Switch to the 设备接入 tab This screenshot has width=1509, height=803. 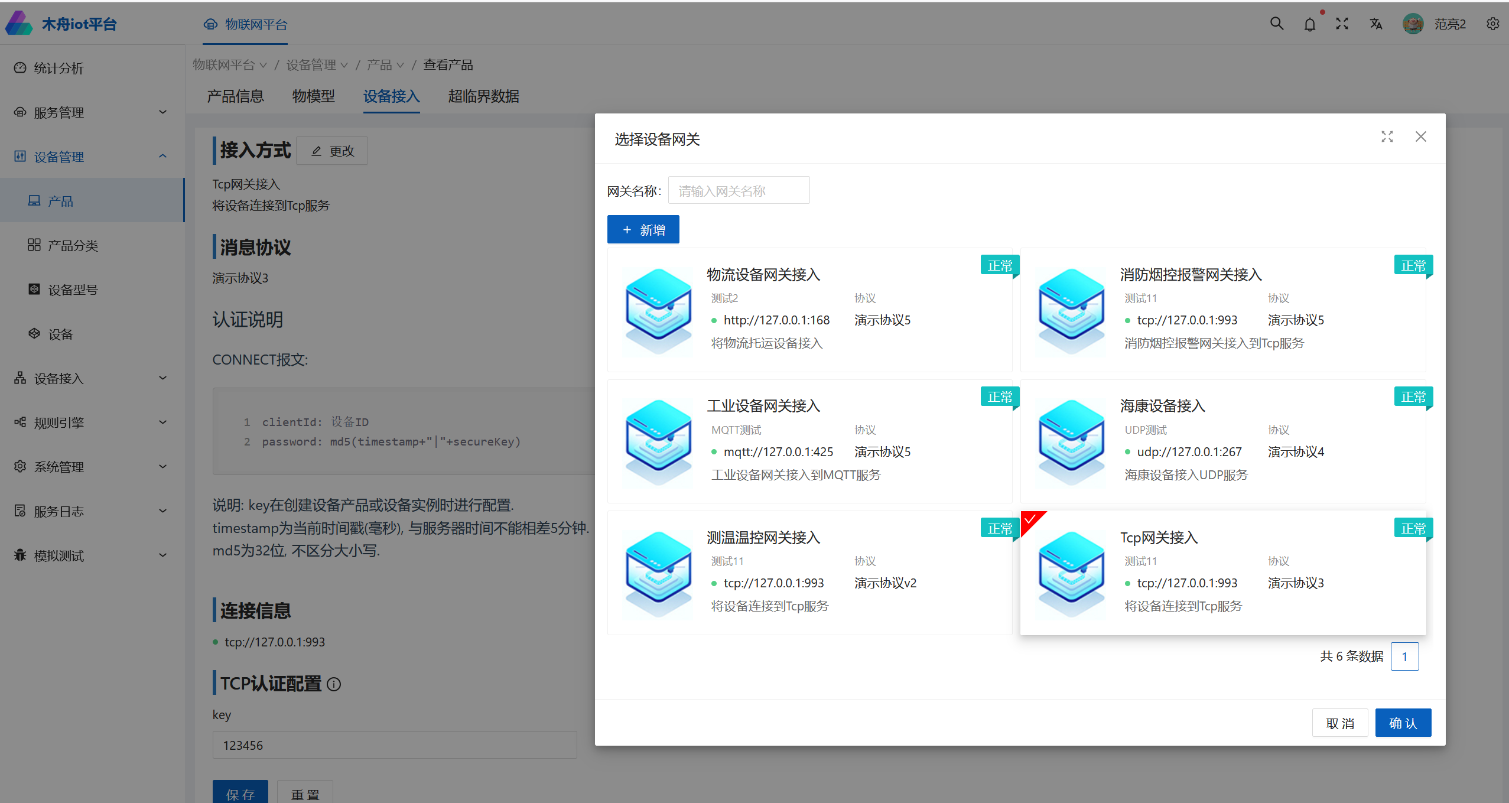pyautogui.click(x=391, y=96)
